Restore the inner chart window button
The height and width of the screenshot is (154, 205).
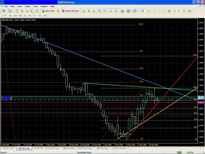(200, 6)
